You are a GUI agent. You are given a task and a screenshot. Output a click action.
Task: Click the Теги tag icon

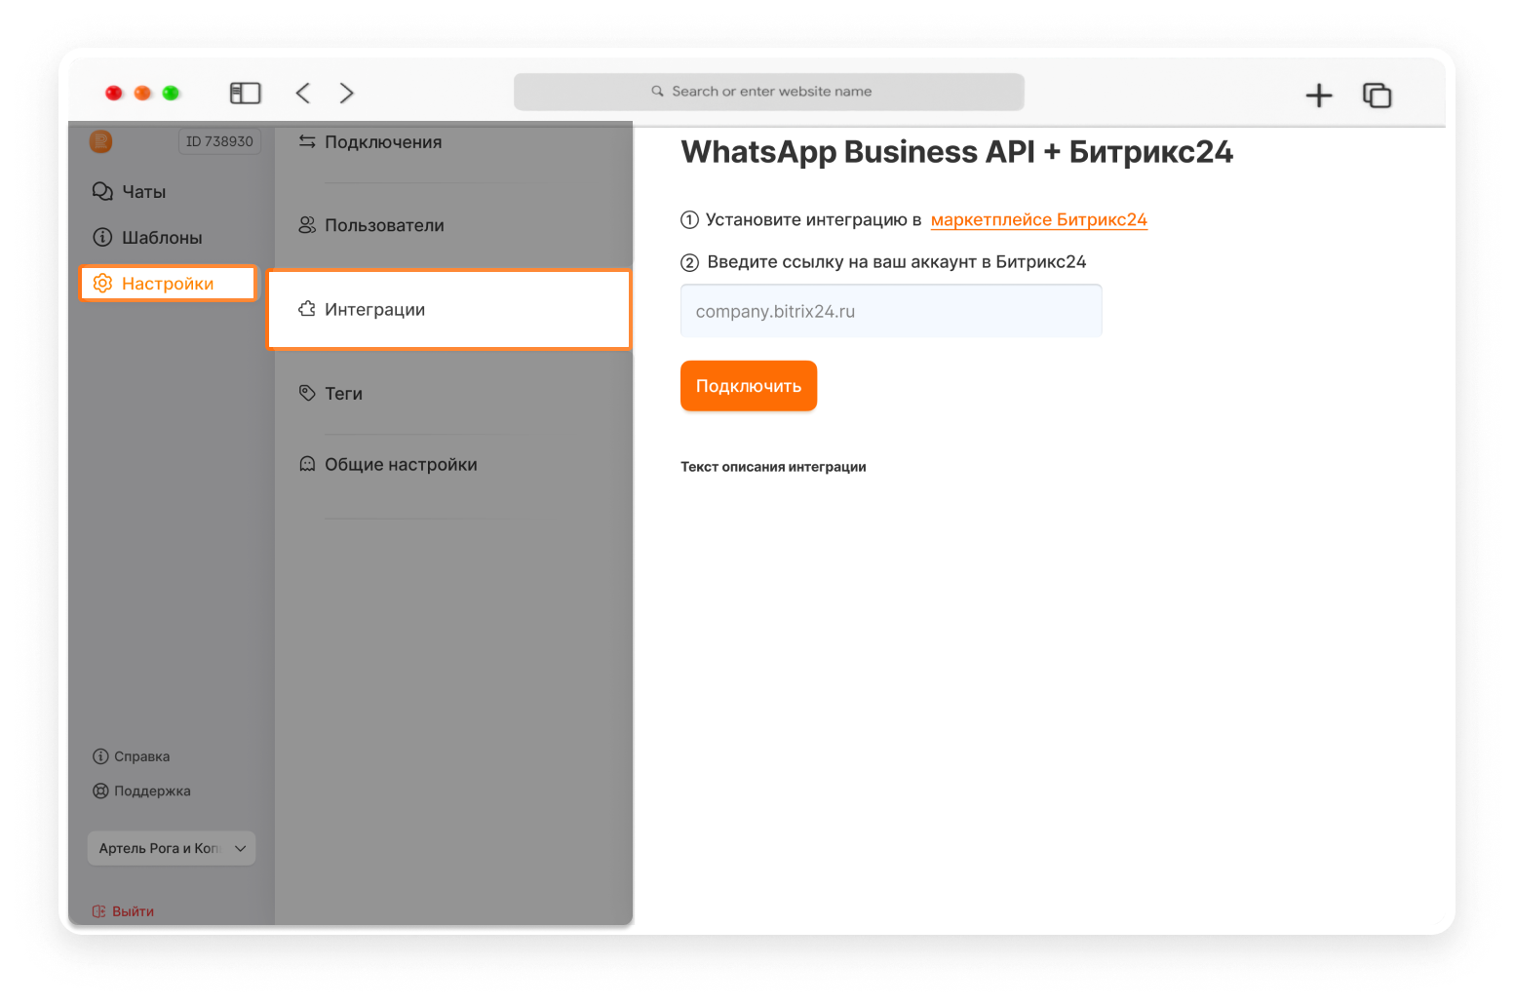click(307, 393)
